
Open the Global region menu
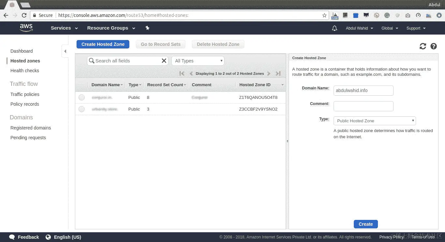click(x=390, y=28)
